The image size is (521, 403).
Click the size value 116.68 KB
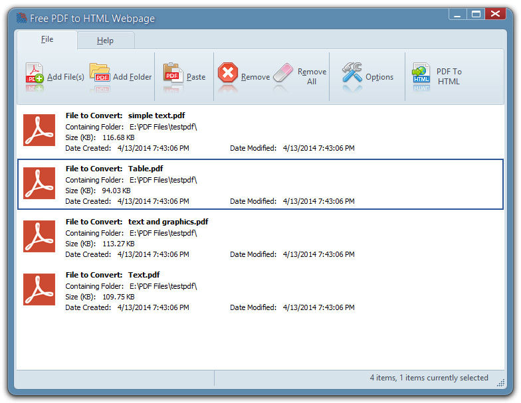pyautogui.click(x=118, y=137)
